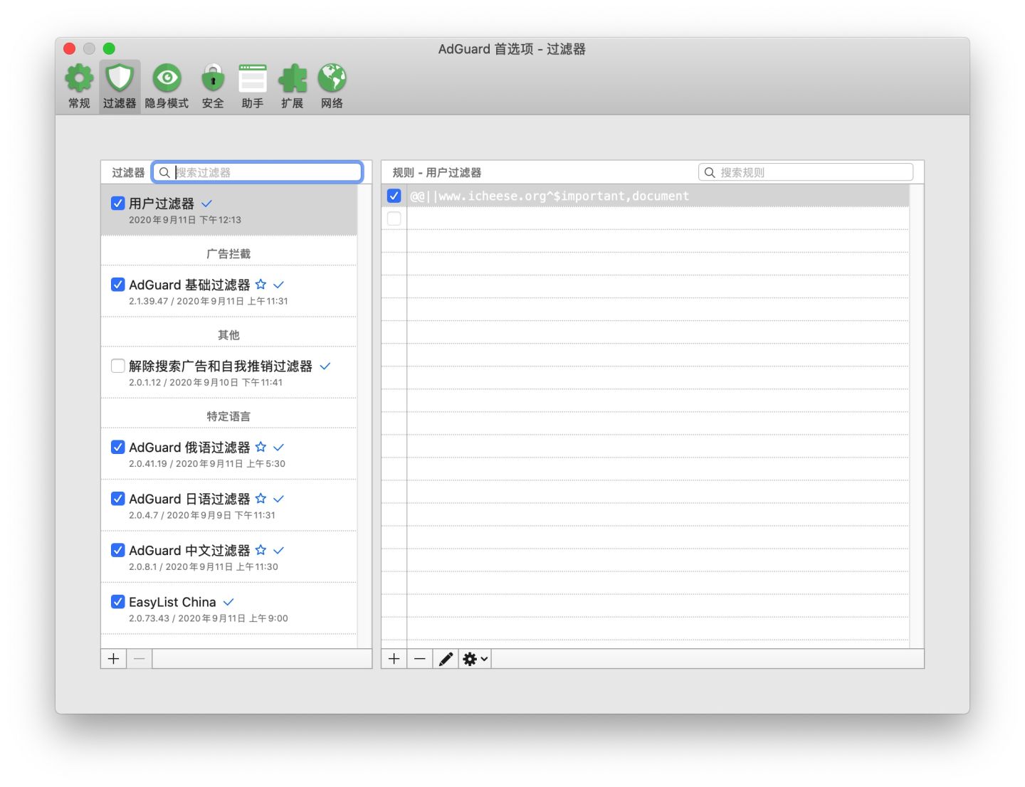Click the 广告拦截 section header
This screenshot has height=787, width=1025.
coord(228,254)
